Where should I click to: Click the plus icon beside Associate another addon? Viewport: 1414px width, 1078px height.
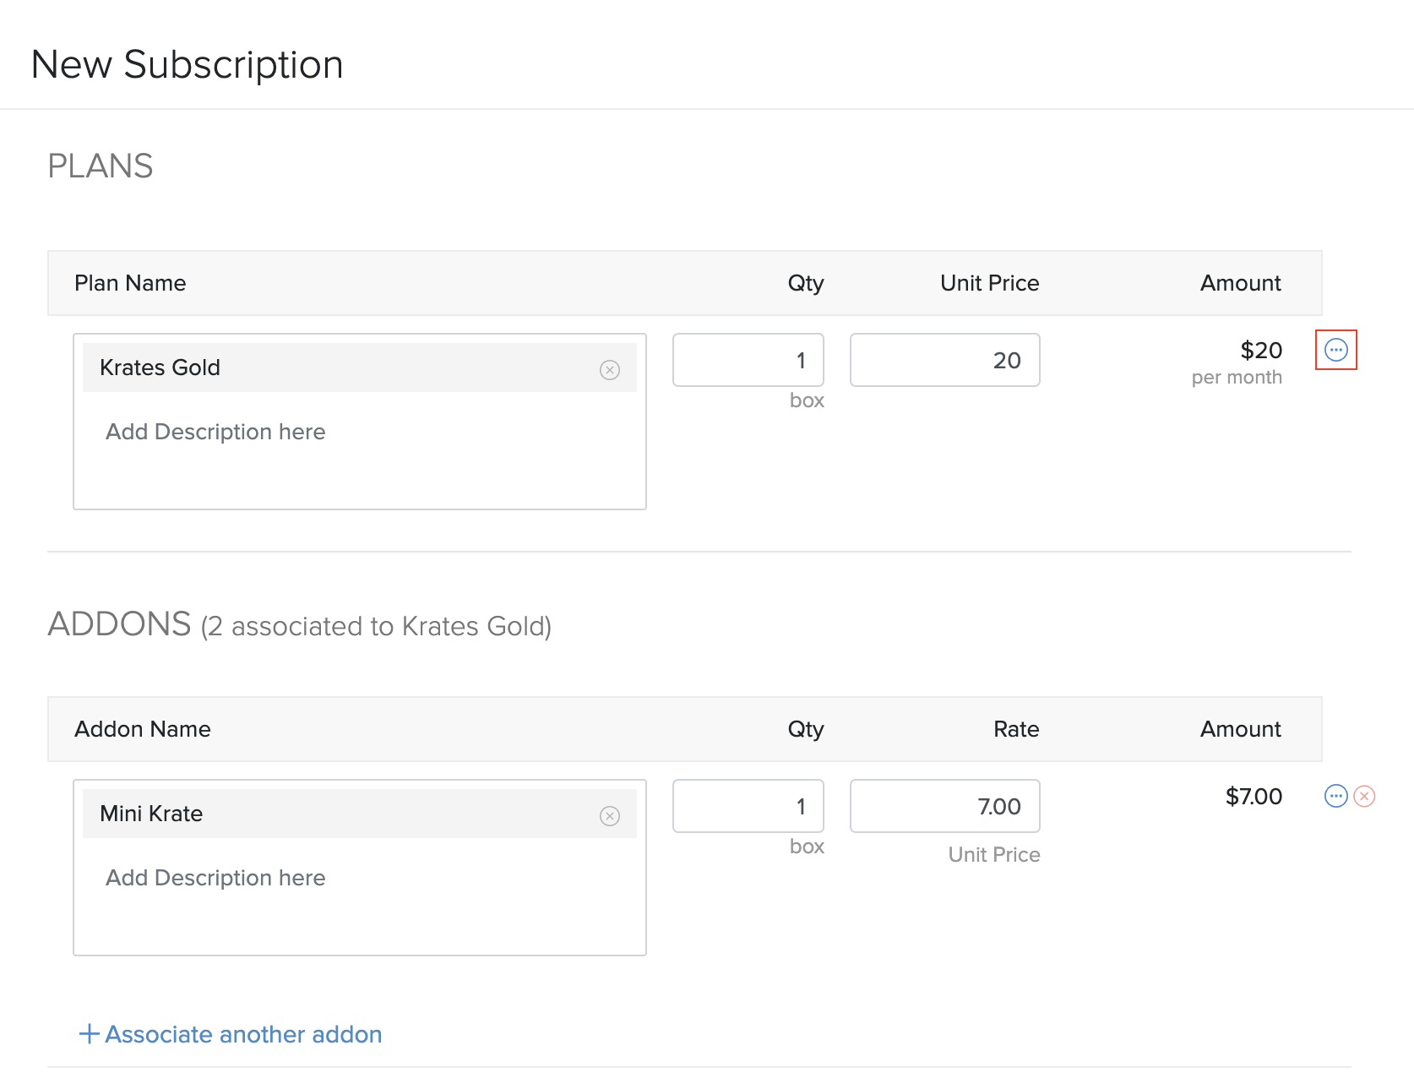point(88,1033)
